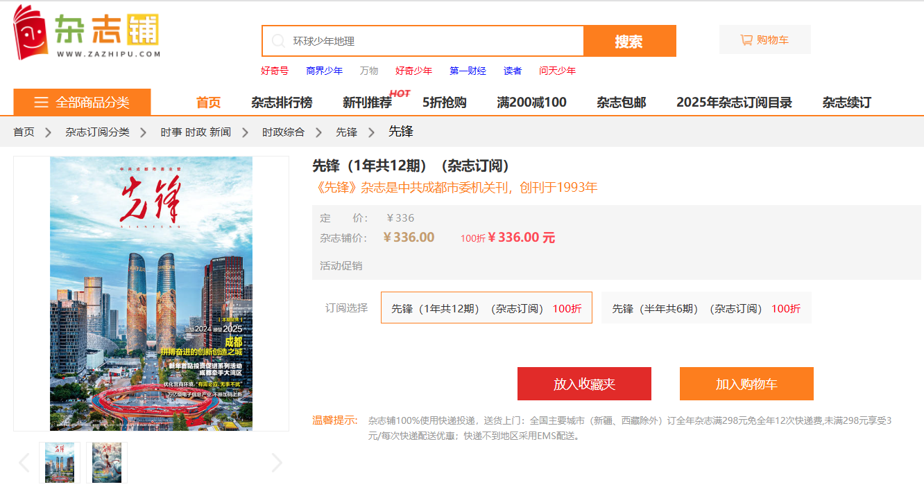This screenshot has width=924, height=498.
Task: Select the second 先锋 cover thumbnail
Action: [x=106, y=463]
